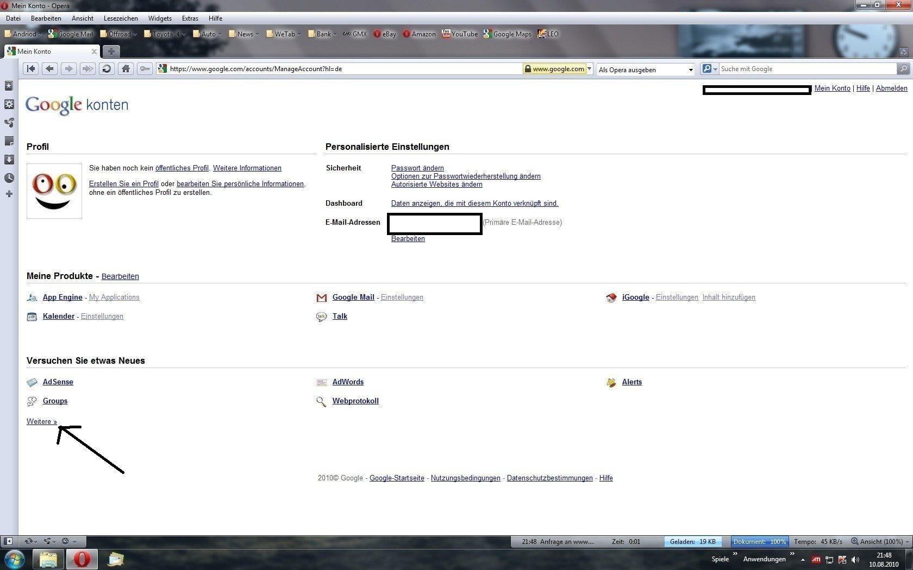Open Opera Link sync status icon
Viewport: 913px width, 570px height.
[x=30, y=541]
